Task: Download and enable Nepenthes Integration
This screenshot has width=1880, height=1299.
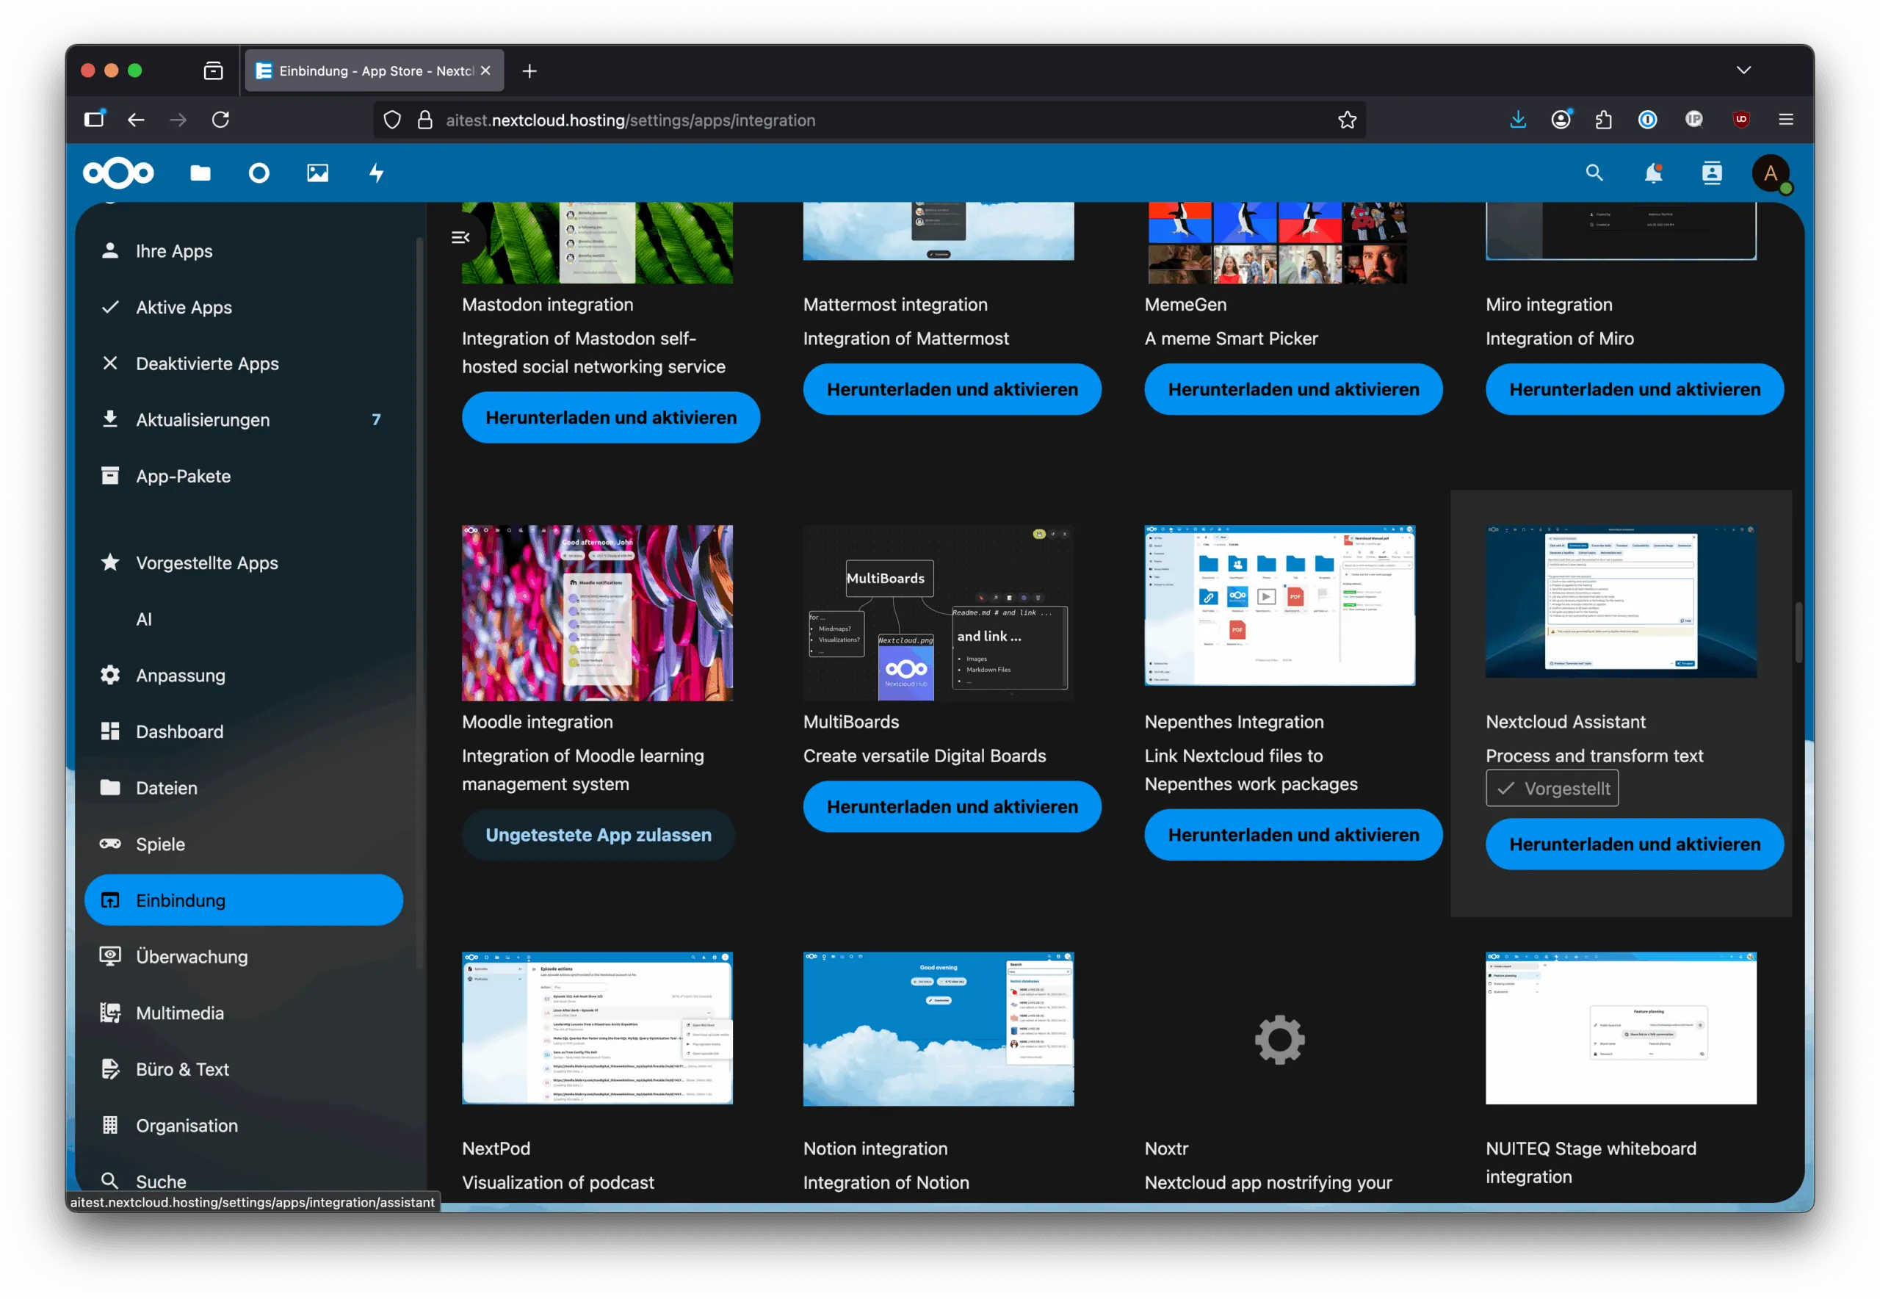Action: (x=1292, y=834)
